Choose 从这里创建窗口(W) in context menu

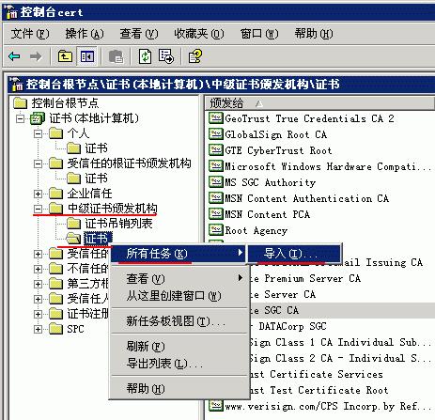coord(179,295)
